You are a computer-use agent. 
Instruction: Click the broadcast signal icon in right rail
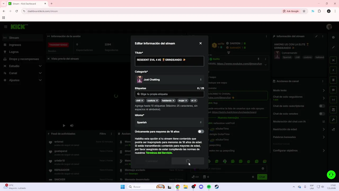pos(333,100)
